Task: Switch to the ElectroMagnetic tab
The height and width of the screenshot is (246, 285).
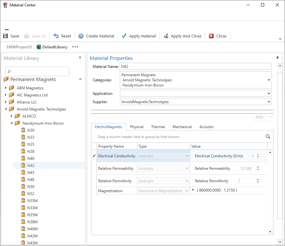Action: coord(108,127)
